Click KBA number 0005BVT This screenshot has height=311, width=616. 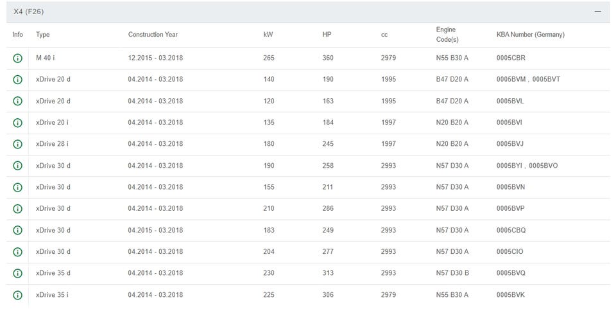click(x=546, y=80)
